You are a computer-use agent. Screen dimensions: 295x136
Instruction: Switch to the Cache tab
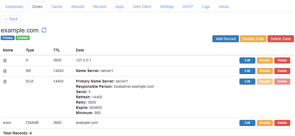pos(57,7)
